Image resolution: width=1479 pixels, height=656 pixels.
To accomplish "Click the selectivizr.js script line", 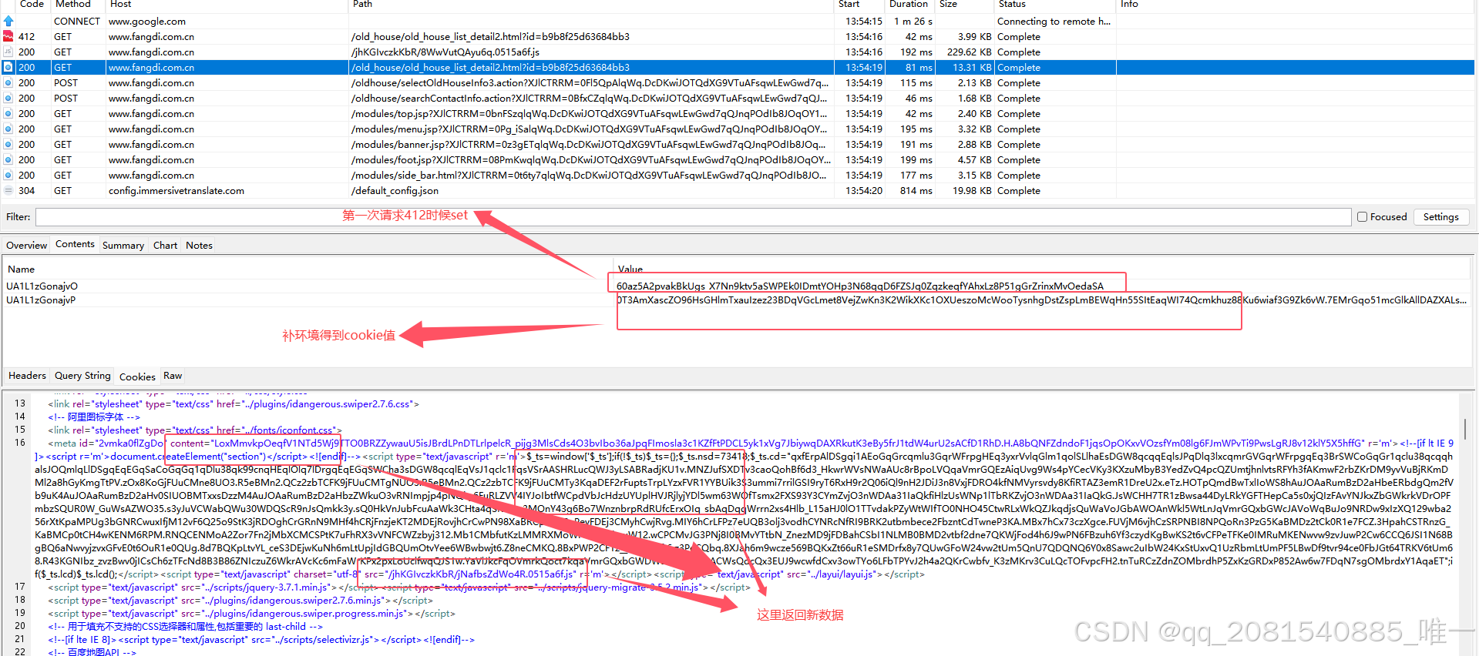I will point(261,639).
